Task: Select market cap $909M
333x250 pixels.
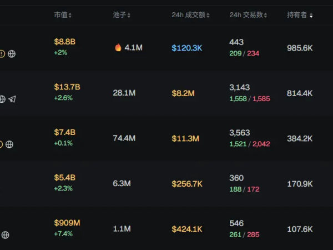Action: (x=67, y=223)
